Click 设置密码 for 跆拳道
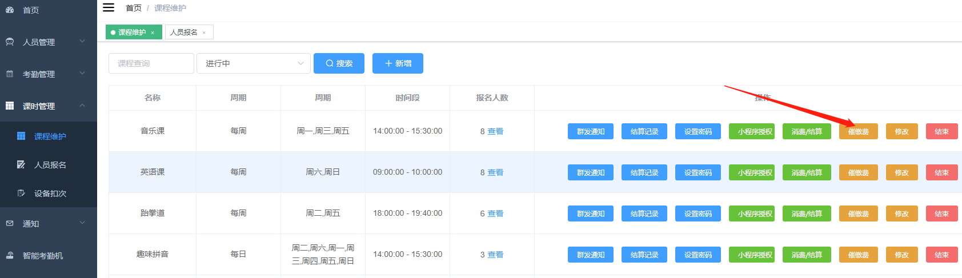Image resolution: width=962 pixels, height=278 pixels. (698, 213)
